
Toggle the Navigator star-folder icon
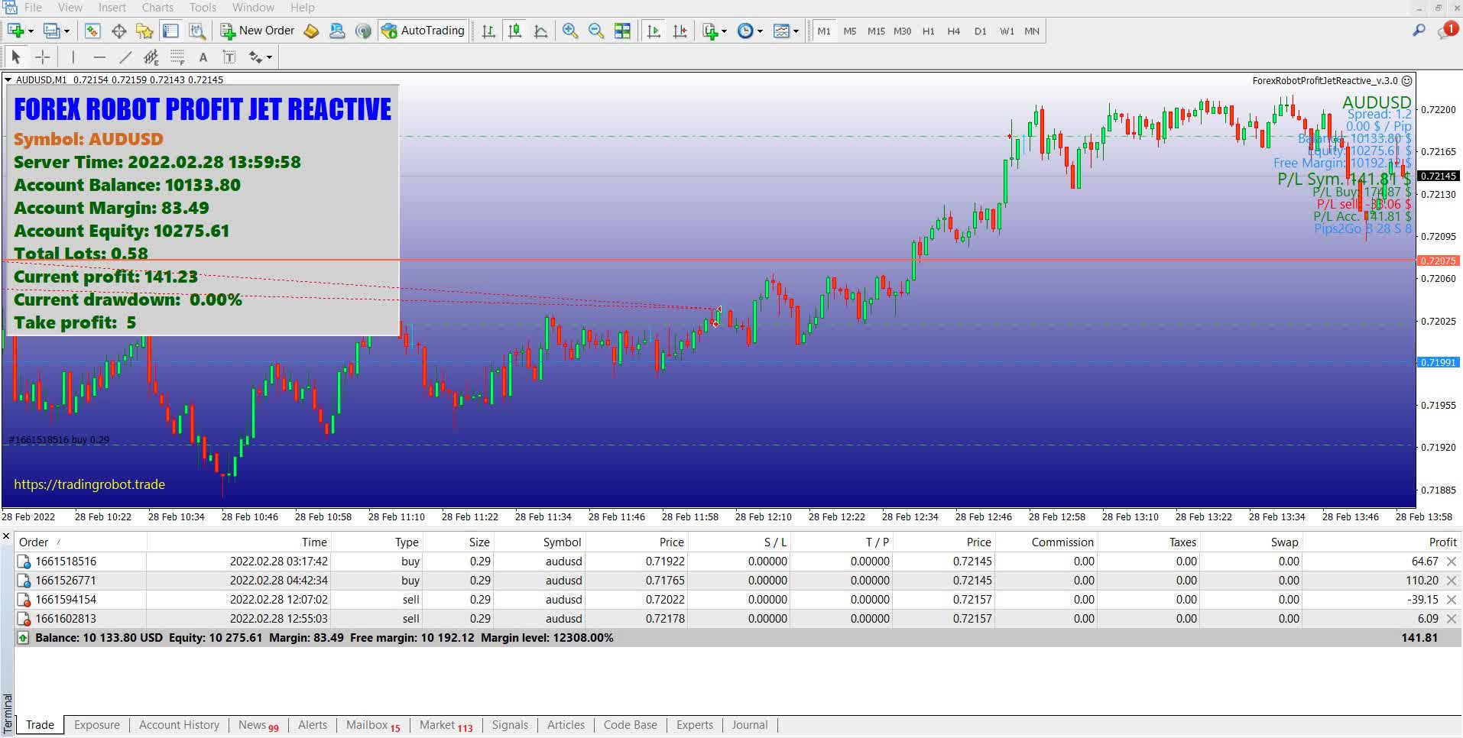[x=144, y=31]
